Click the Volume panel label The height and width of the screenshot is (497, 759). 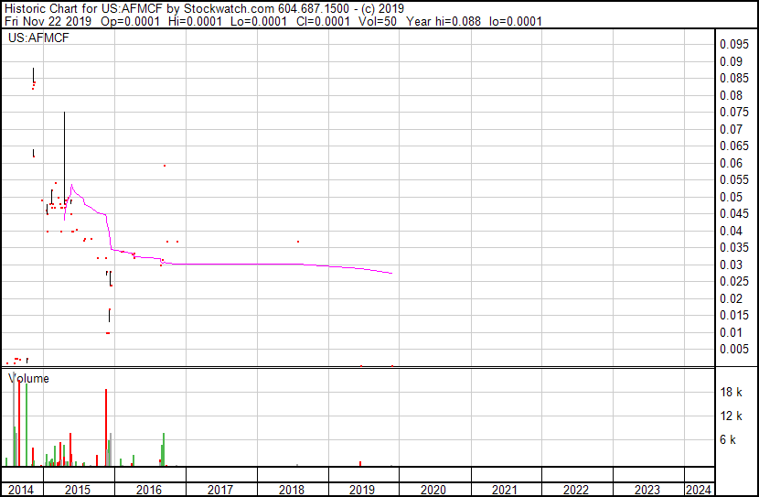(x=29, y=378)
